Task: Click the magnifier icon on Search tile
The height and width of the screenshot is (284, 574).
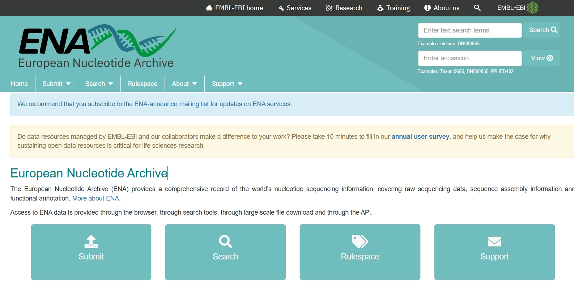Action: click(x=225, y=241)
